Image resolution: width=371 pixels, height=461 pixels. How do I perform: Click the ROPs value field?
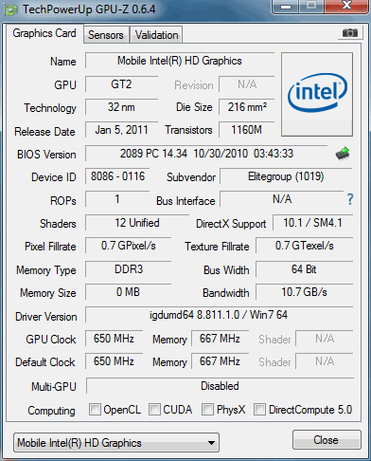click(x=117, y=199)
